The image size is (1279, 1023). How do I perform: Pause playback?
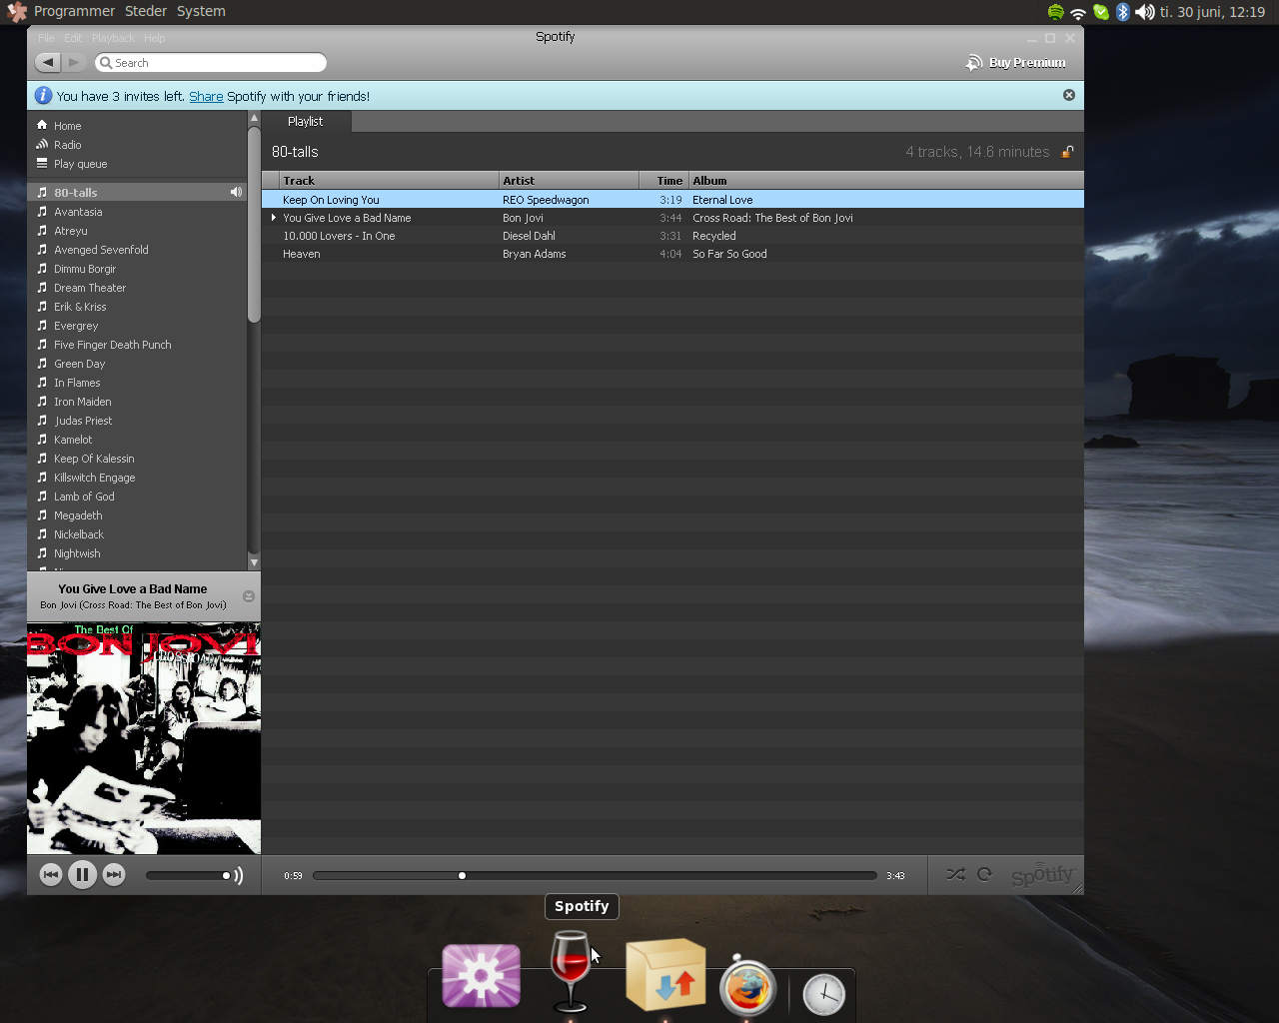click(82, 875)
